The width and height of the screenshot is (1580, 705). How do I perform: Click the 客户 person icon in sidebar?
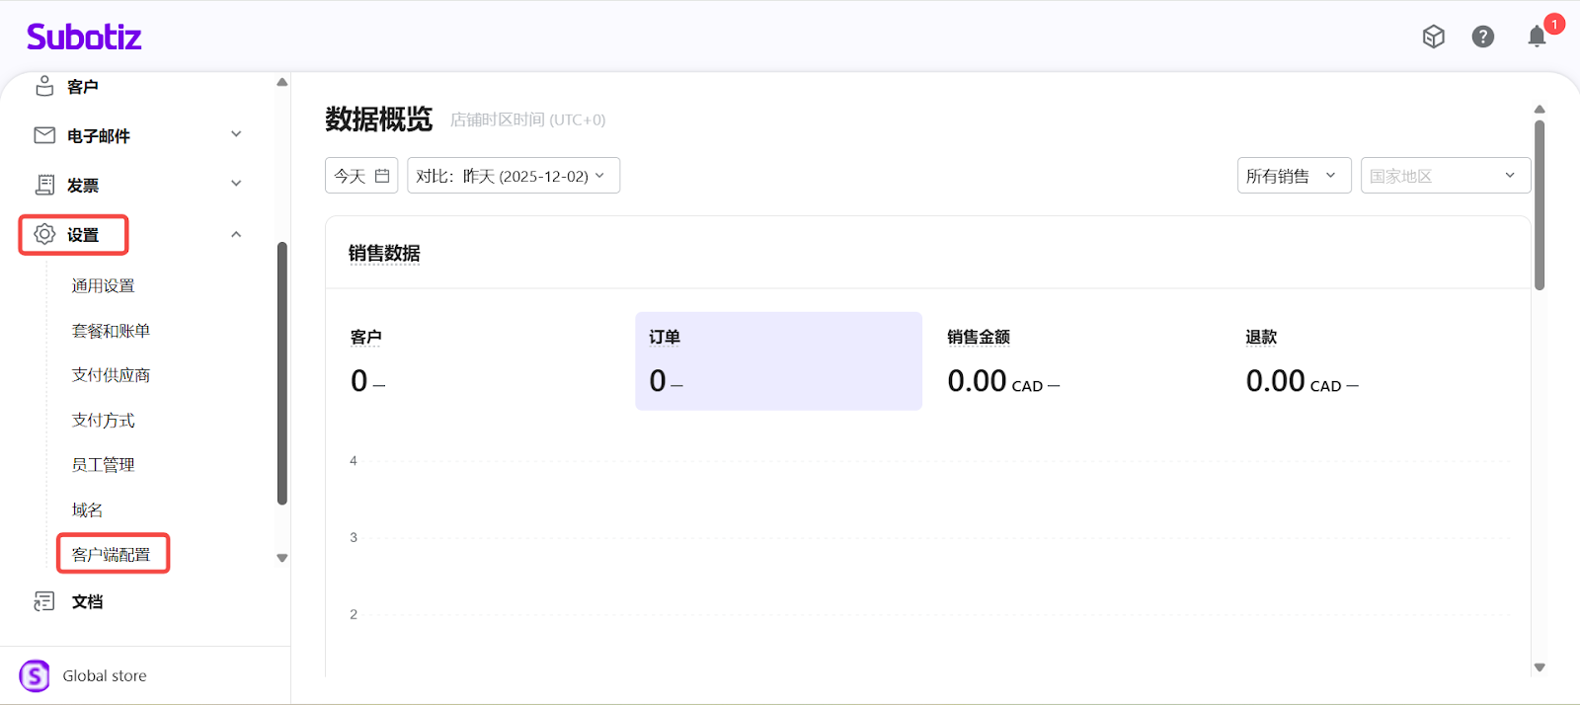click(44, 86)
